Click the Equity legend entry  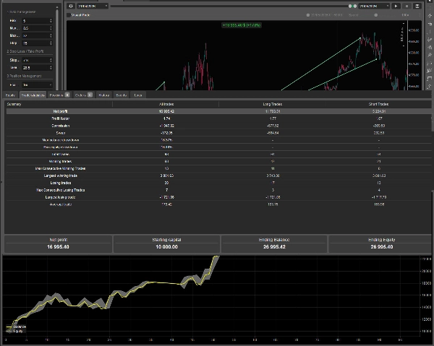(x=14, y=331)
